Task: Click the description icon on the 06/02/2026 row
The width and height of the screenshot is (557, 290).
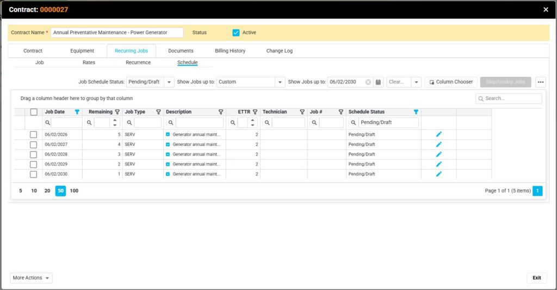Action: (x=168, y=135)
